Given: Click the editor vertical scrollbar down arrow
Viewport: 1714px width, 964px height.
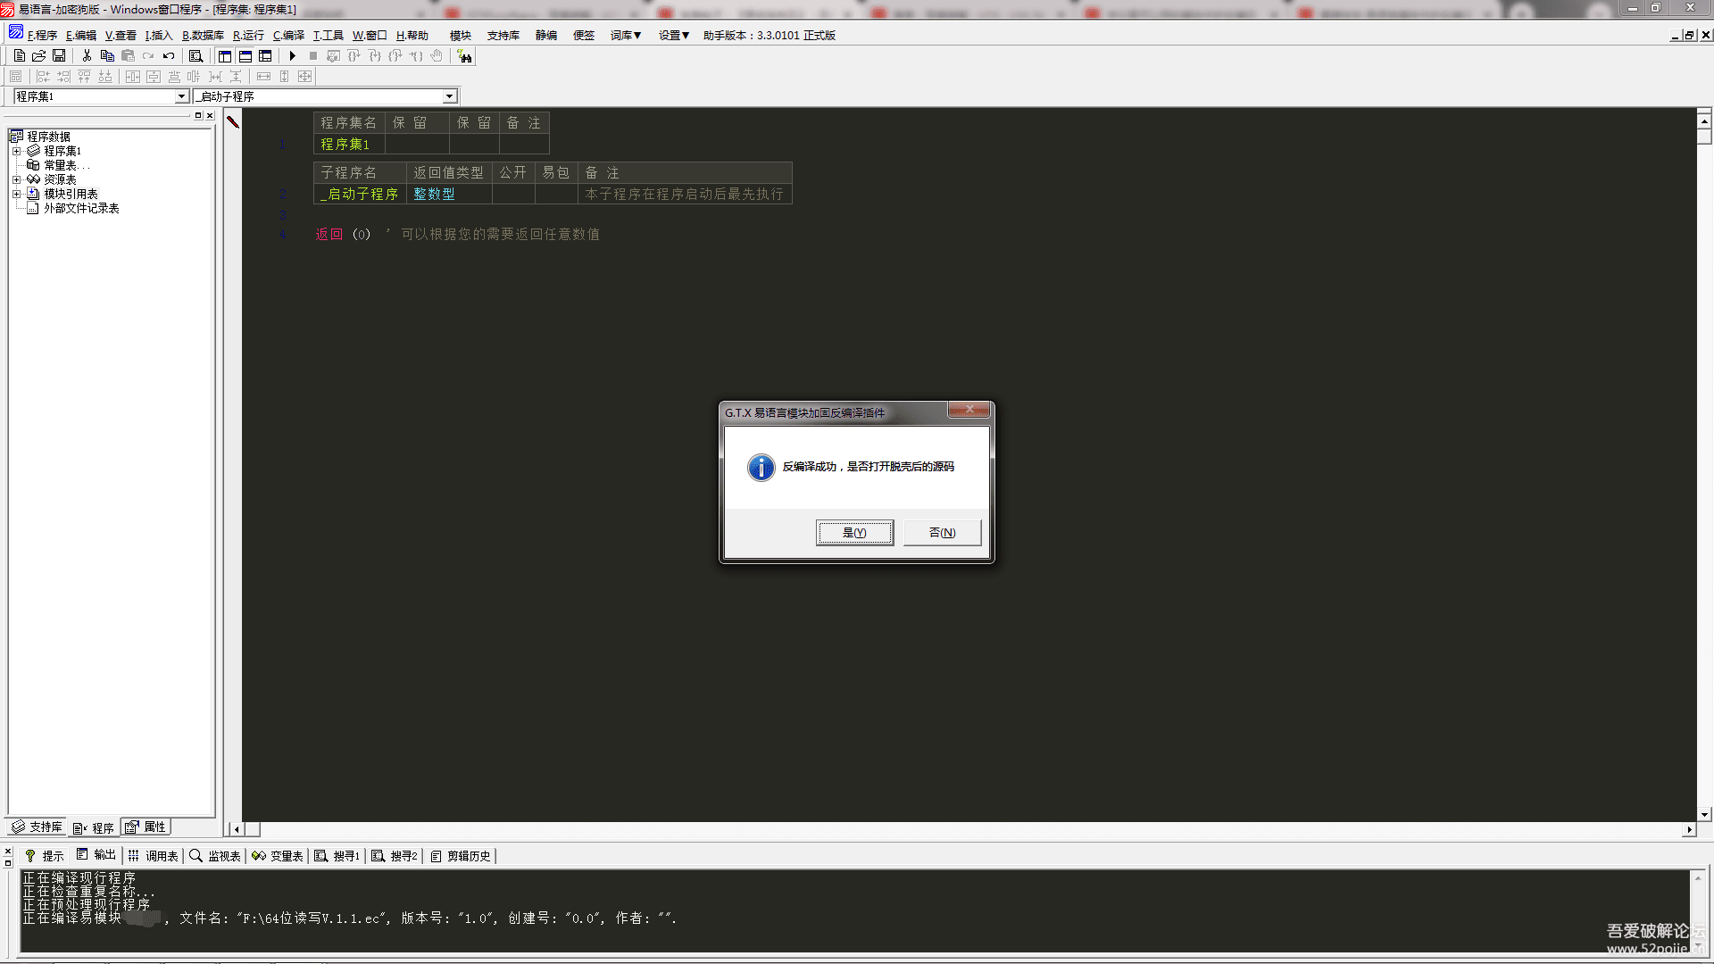Looking at the screenshot, I should point(1704,814).
